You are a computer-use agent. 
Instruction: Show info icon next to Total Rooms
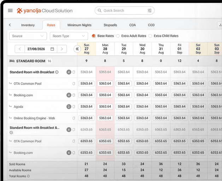point(29,176)
